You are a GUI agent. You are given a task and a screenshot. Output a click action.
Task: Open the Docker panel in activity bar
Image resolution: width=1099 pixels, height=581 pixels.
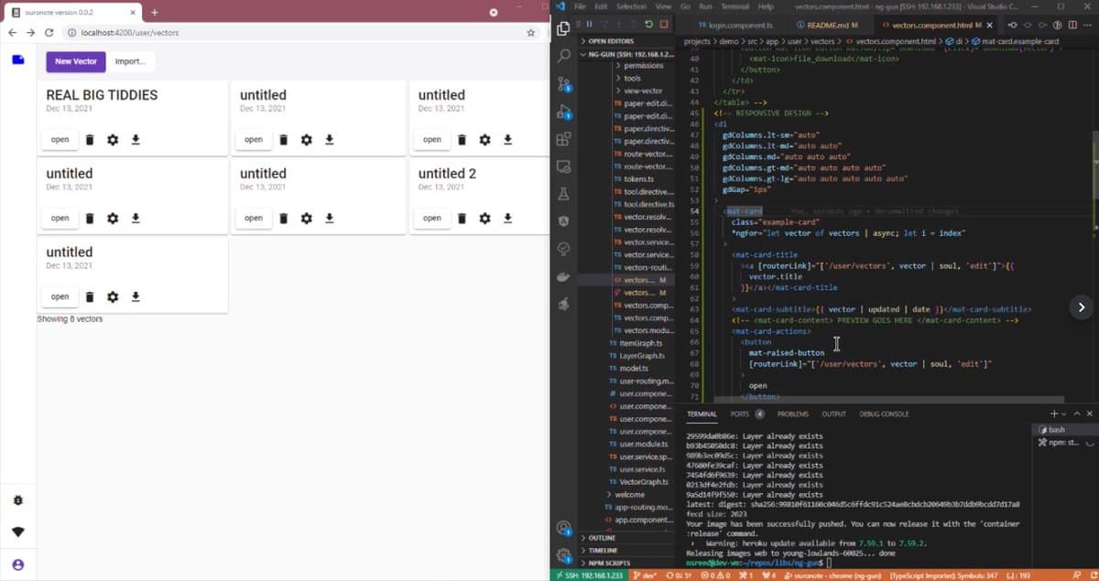pos(564,276)
